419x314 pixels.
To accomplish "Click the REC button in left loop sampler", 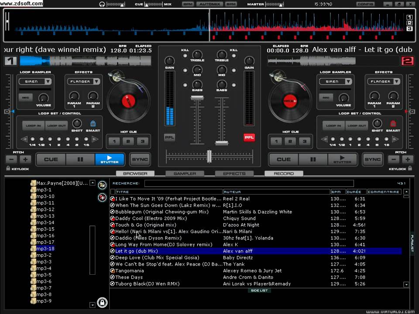I will tap(25, 97).
